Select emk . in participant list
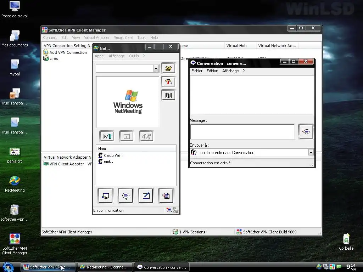This screenshot has width=363, height=272. pos(106,161)
